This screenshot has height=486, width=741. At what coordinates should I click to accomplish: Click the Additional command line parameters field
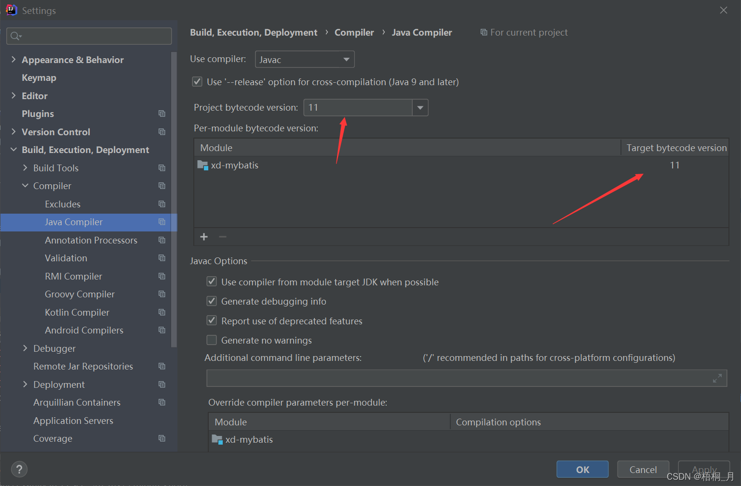point(467,378)
